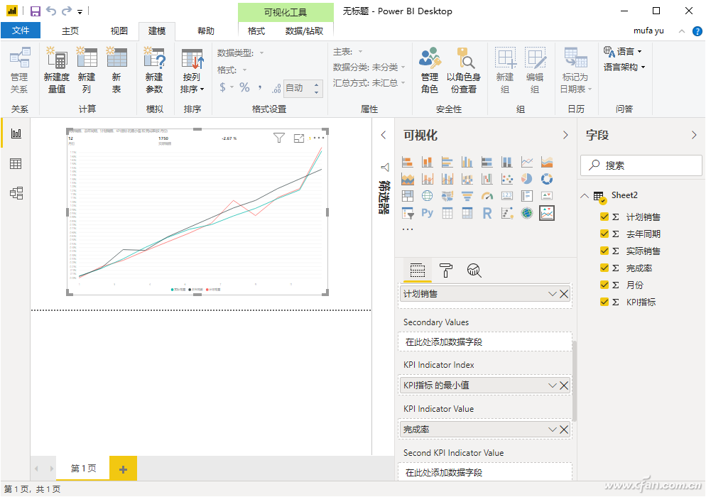The height and width of the screenshot is (497, 706).
Task: Click the 搜索 field search box
Action: coord(642,165)
